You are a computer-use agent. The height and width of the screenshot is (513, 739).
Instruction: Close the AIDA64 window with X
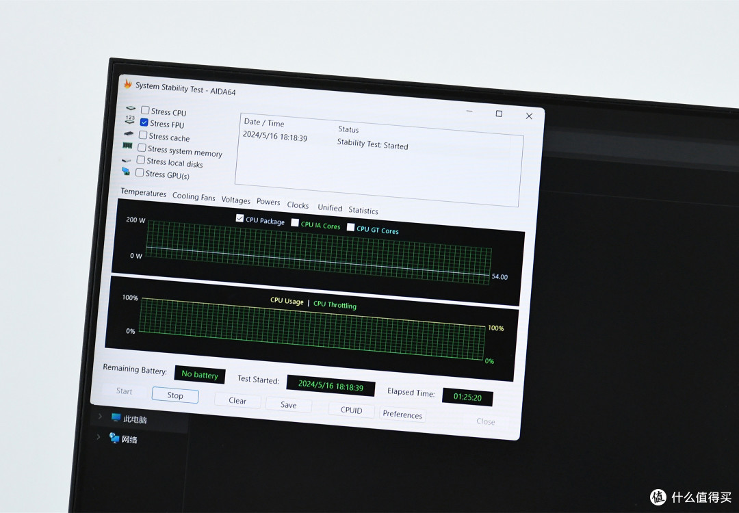529,116
